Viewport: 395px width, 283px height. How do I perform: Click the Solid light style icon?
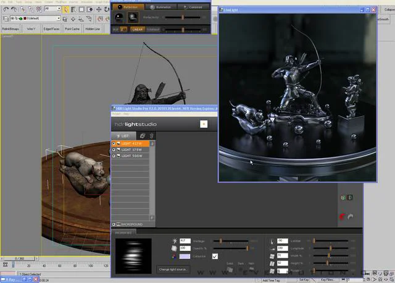[230, 269]
